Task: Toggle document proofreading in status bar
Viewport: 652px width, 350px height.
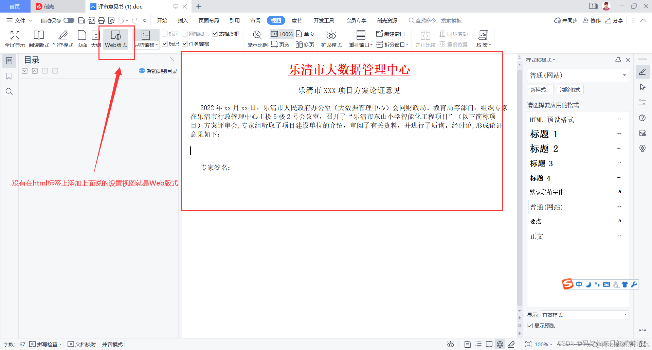Action: coord(82,344)
